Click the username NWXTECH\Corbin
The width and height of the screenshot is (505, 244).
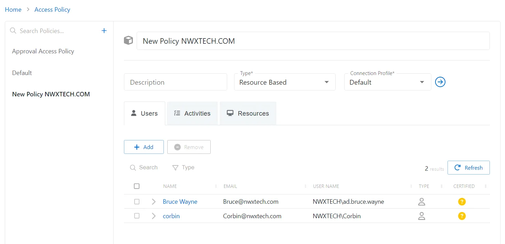click(337, 216)
